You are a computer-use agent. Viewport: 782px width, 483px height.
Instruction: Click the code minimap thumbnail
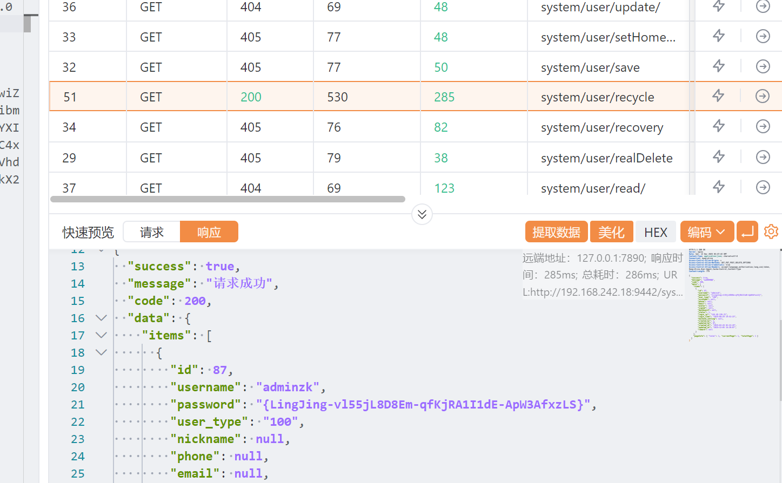tap(724, 294)
